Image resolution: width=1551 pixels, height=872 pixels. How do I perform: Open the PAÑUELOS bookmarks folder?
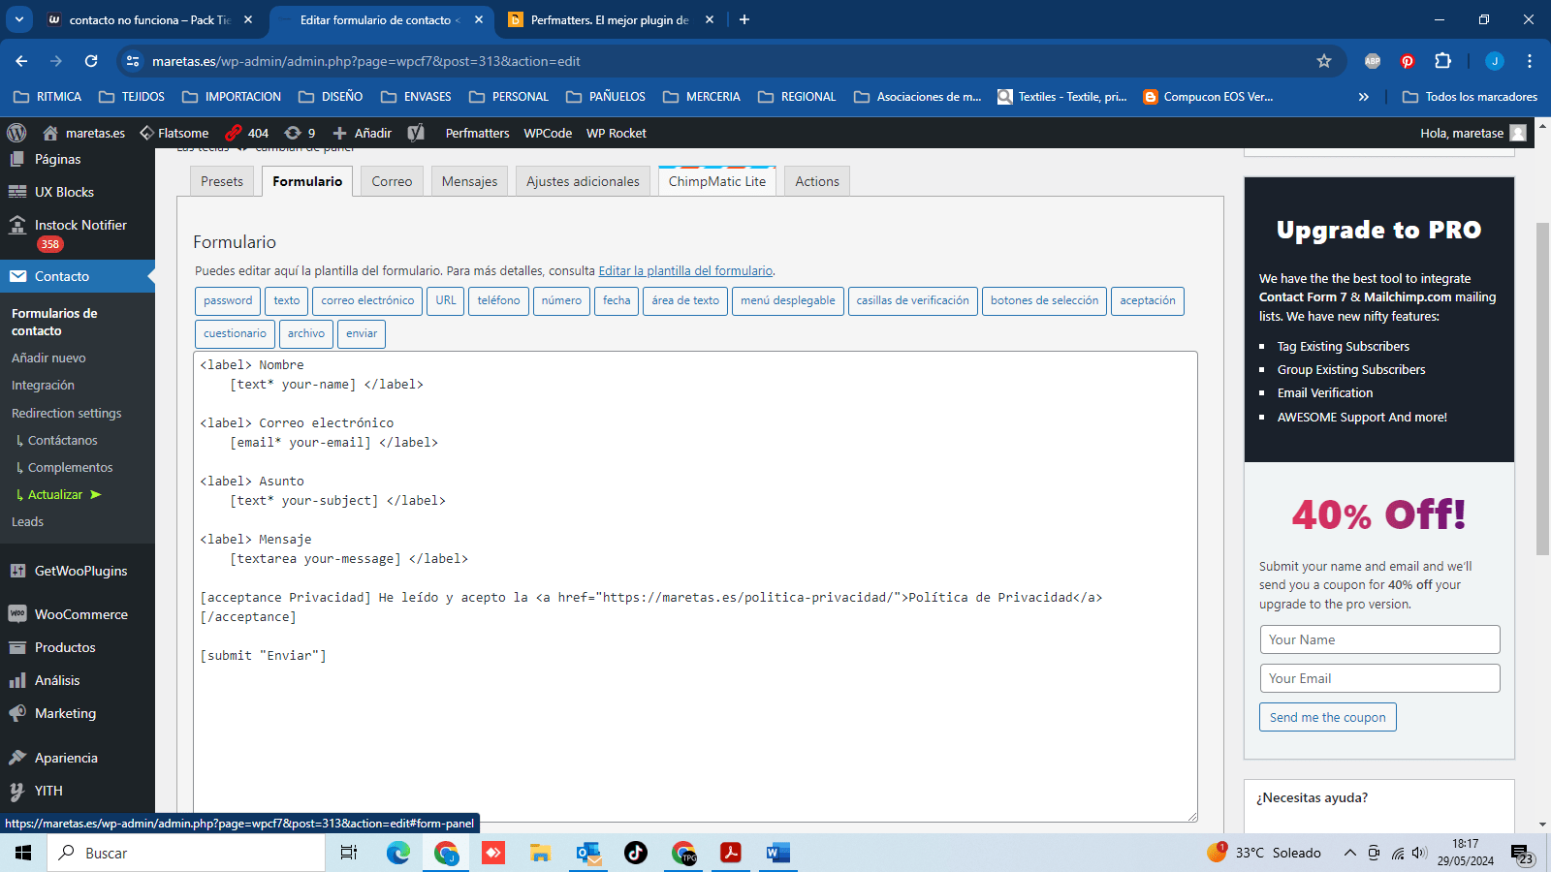[606, 97]
